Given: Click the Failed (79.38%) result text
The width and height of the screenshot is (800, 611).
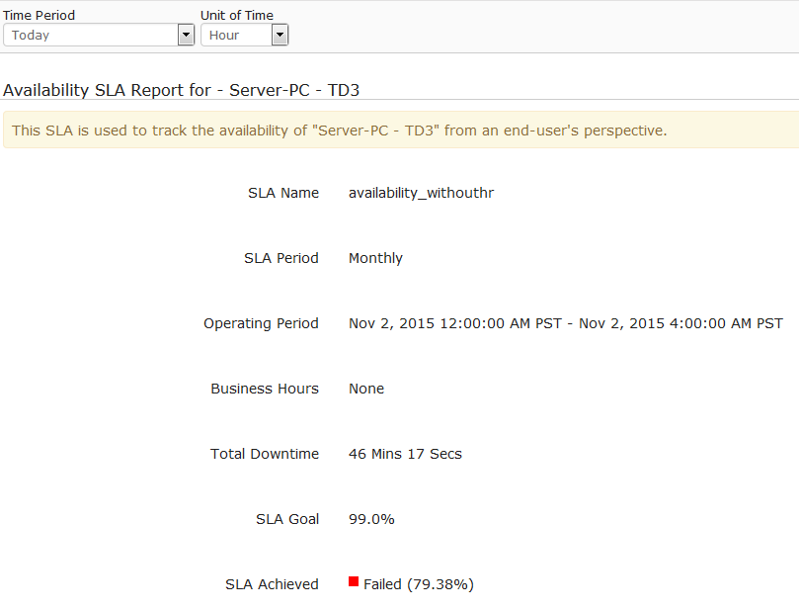Looking at the screenshot, I should [418, 584].
